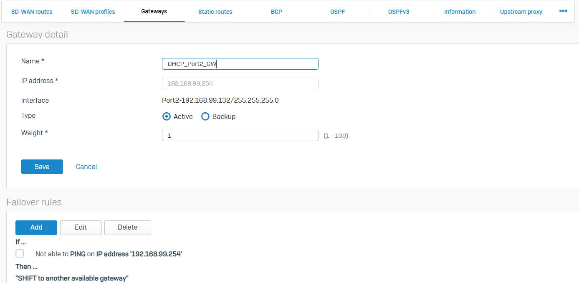Open the Upstream proxy tab
The image size is (579, 283).
pyautogui.click(x=521, y=12)
